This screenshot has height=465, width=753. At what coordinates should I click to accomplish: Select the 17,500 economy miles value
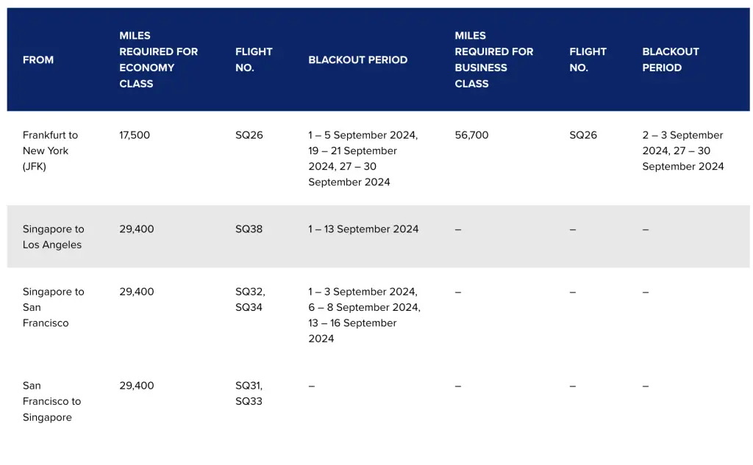(135, 135)
